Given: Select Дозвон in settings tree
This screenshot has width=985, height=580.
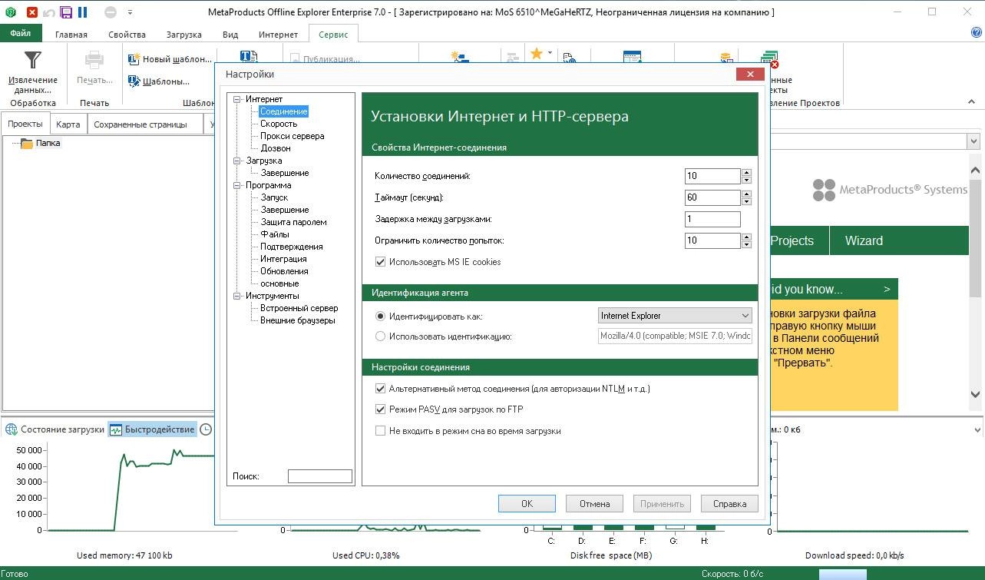Looking at the screenshot, I should tap(276, 148).
